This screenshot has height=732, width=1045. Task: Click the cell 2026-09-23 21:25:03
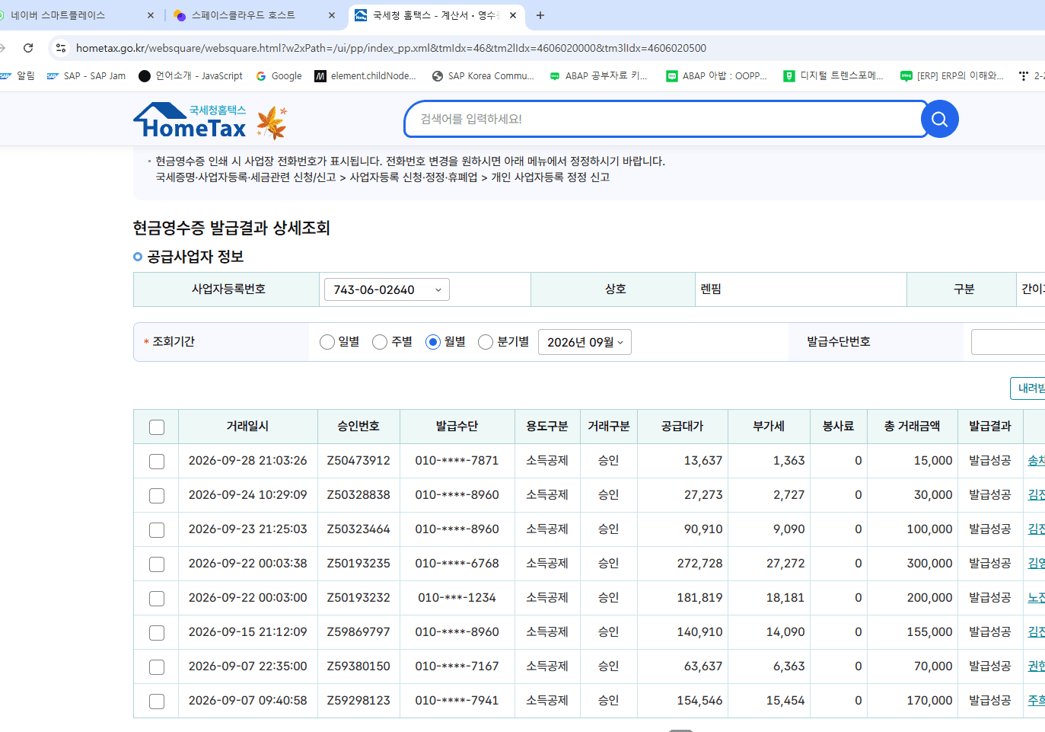click(x=247, y=529)
